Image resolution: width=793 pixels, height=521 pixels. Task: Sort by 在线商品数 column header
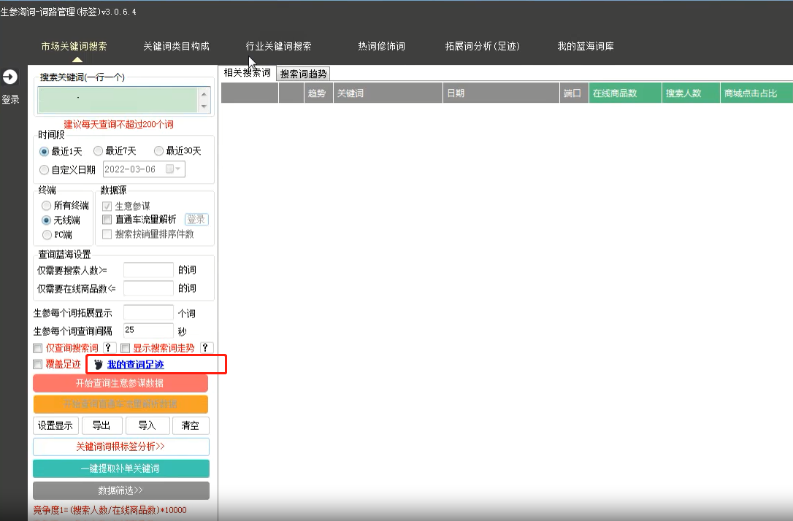tap(625, 93)
